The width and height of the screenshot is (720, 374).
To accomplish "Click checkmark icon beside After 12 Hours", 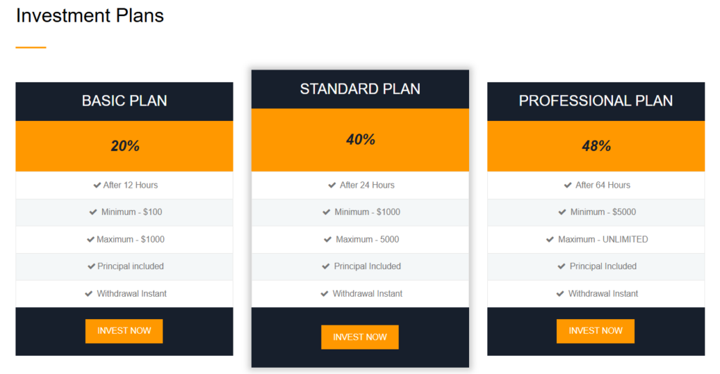I will tap(97, 185).
